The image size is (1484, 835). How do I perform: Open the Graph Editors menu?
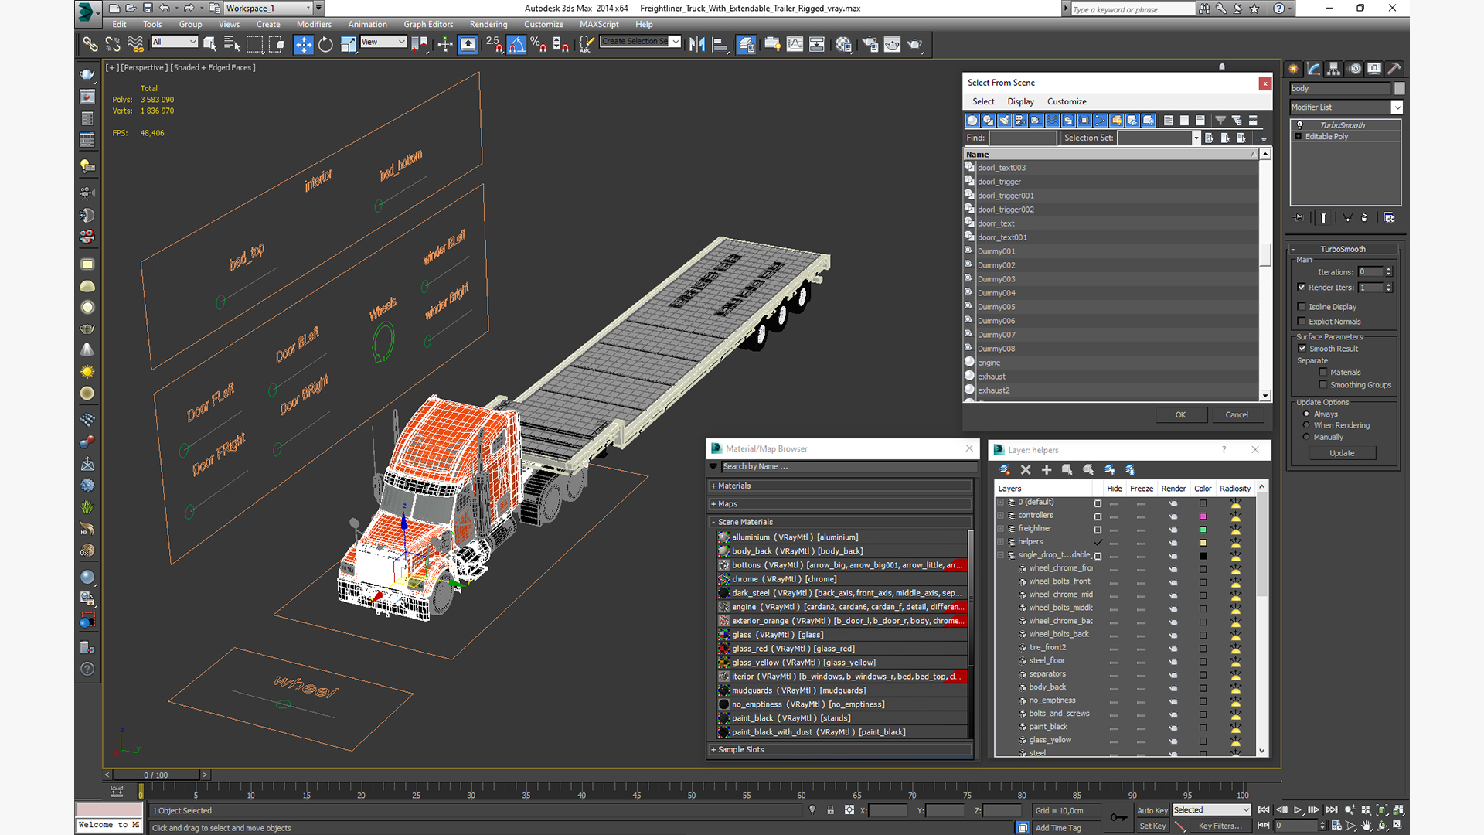pos(428,24)
